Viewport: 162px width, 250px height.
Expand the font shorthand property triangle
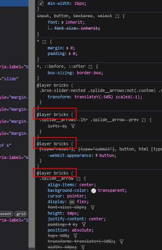(63, 22)
